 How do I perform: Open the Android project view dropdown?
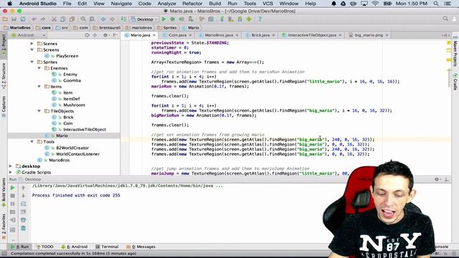[29, 35]
